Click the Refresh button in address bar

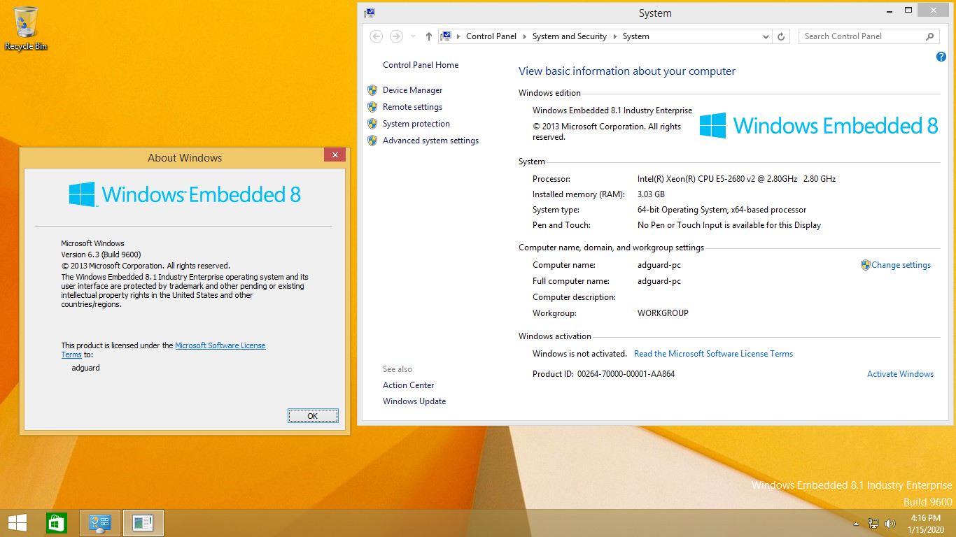(x=782, y=36)
